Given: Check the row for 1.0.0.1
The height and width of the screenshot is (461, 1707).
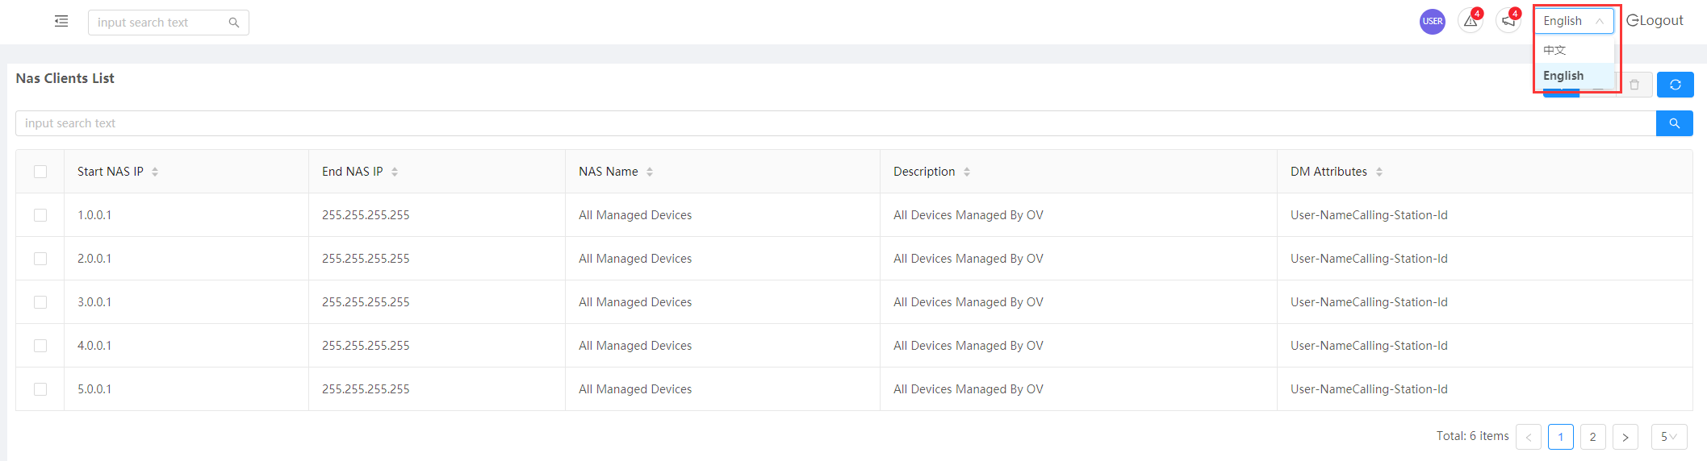Looking at the screenshot, I should 40,215.
